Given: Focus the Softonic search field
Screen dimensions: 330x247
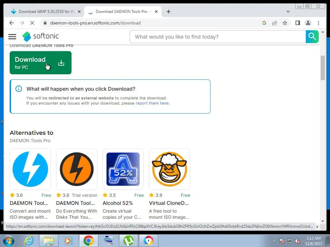Looking at the screenshot, I should click(218, 37).
